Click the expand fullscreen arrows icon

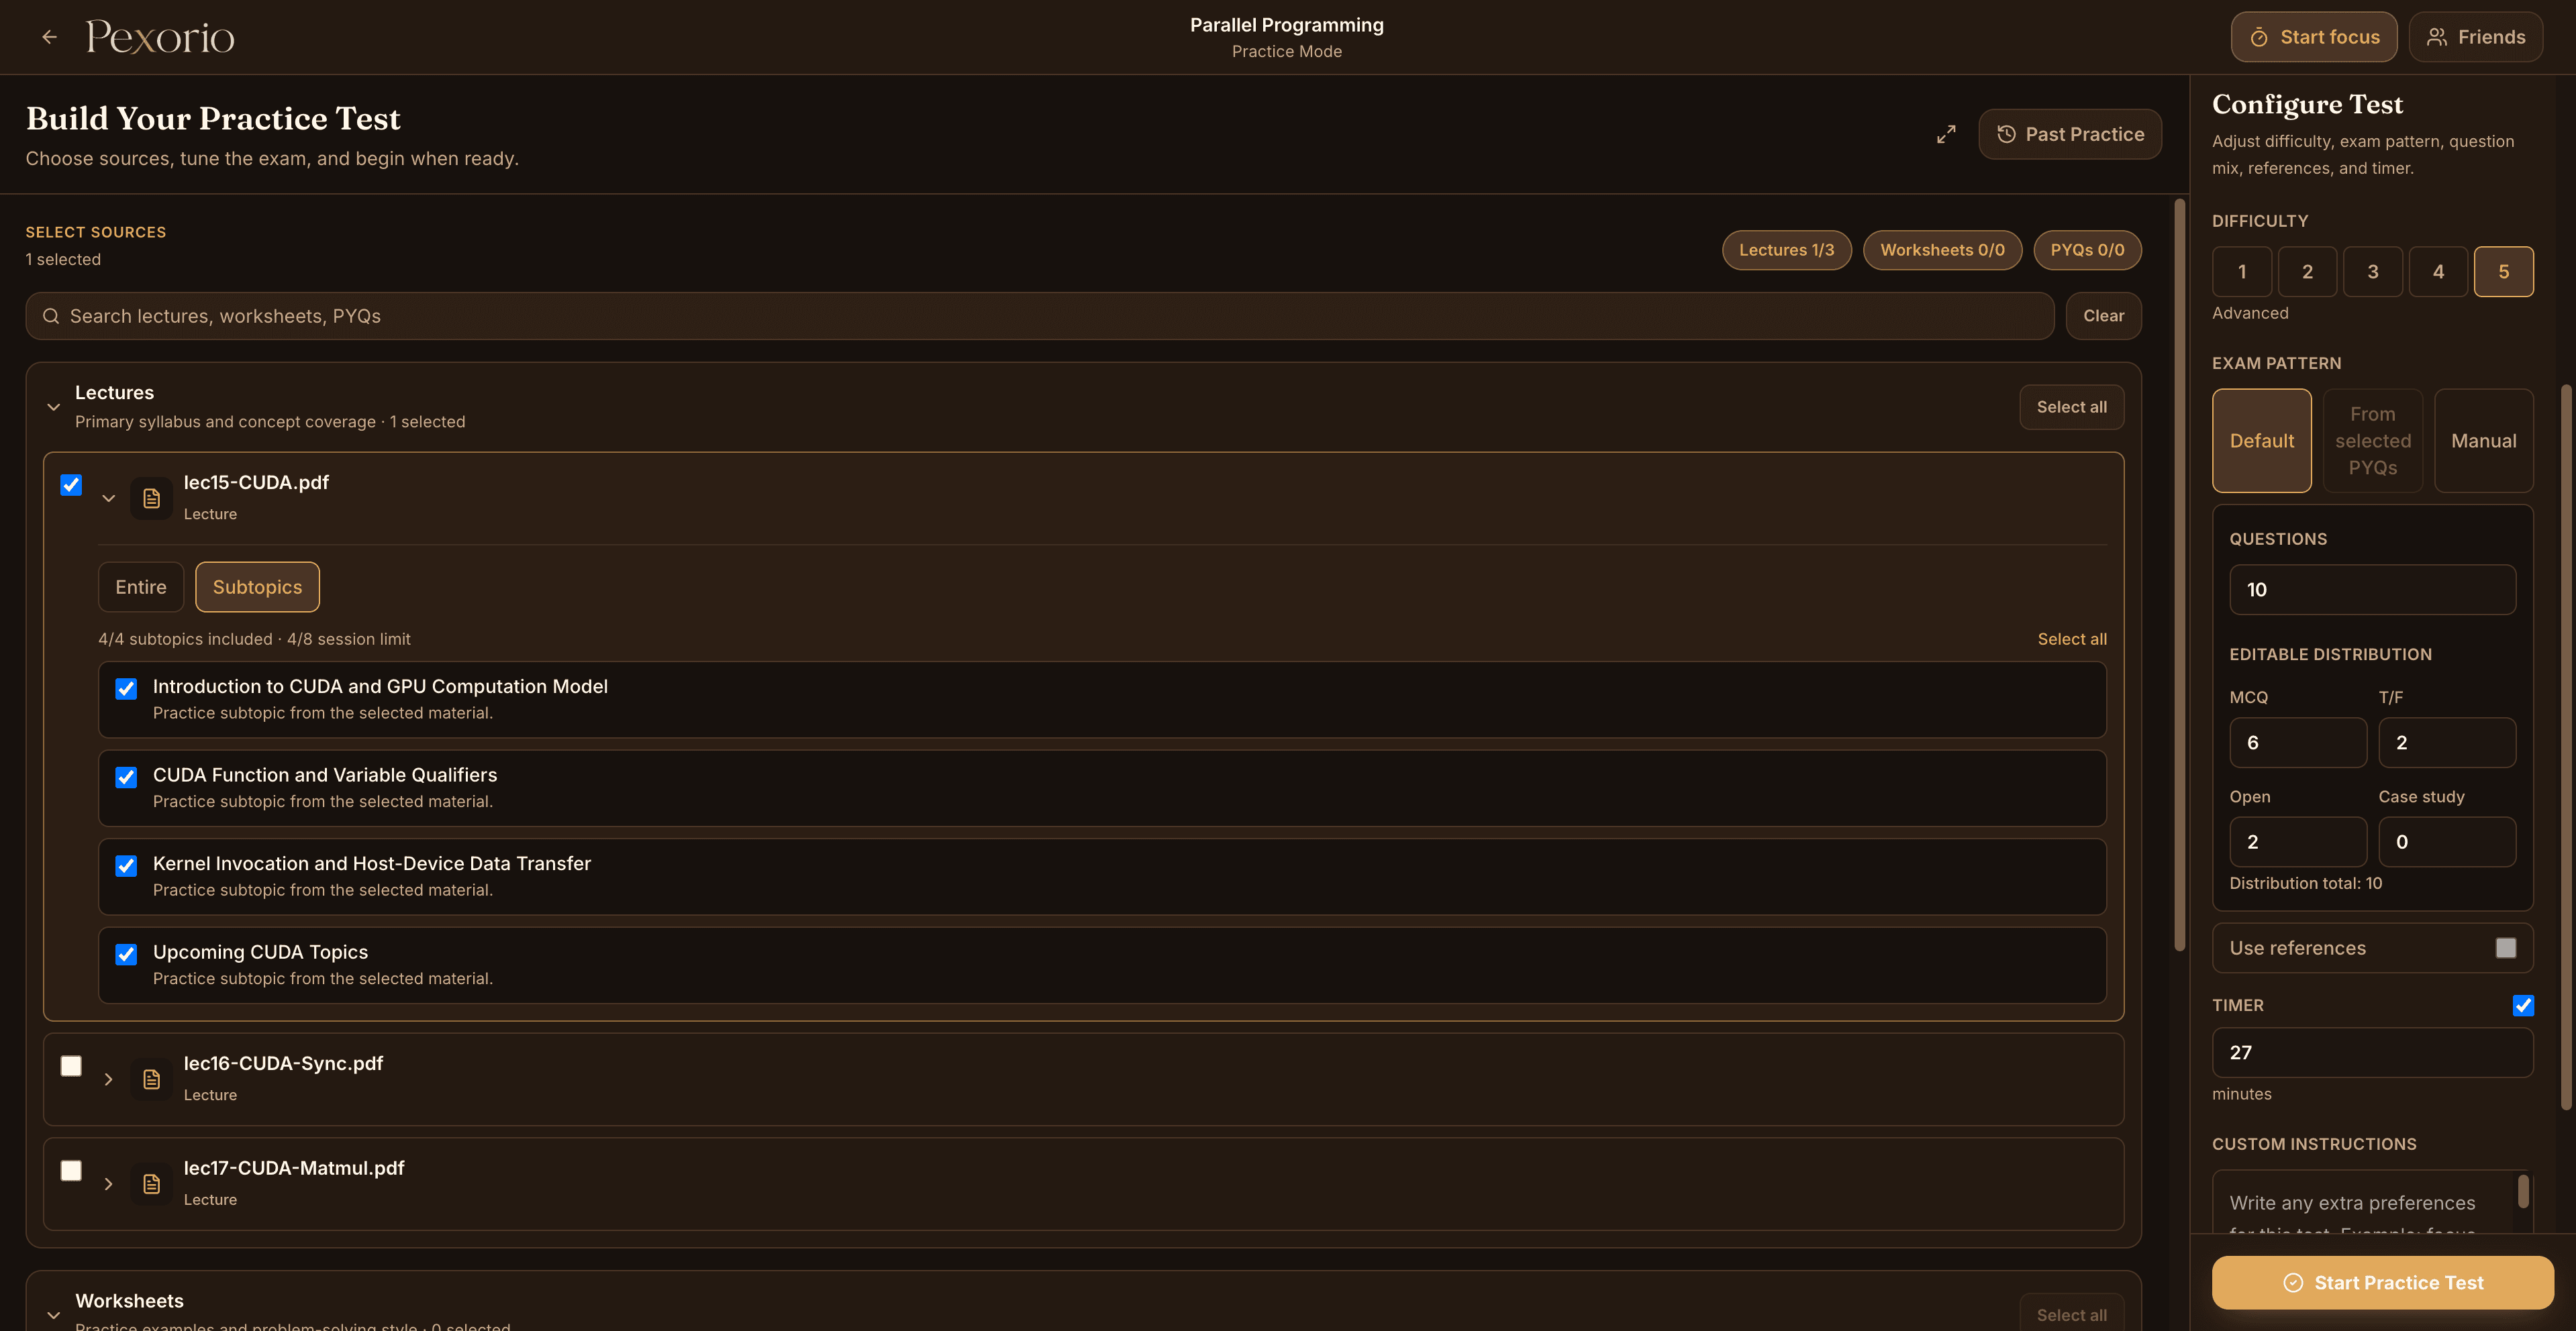click(x=1945, y=134)
